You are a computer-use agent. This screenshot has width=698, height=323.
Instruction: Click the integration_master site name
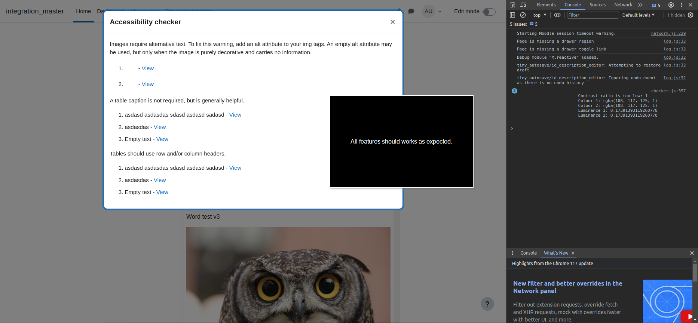pos(35,11)
